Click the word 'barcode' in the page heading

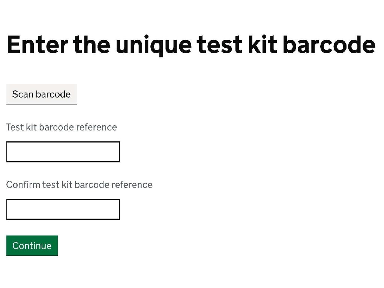coord(329,44)
